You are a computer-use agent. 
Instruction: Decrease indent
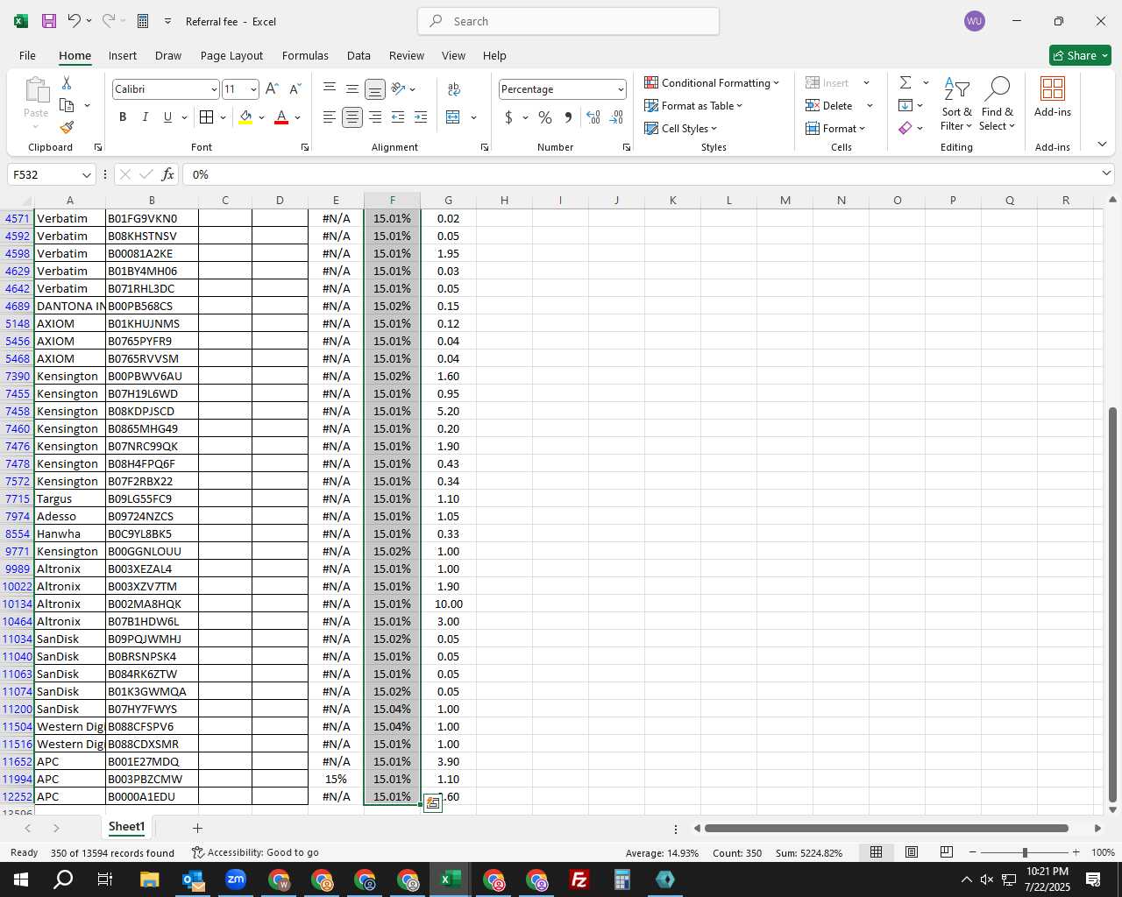coord(398,117)
